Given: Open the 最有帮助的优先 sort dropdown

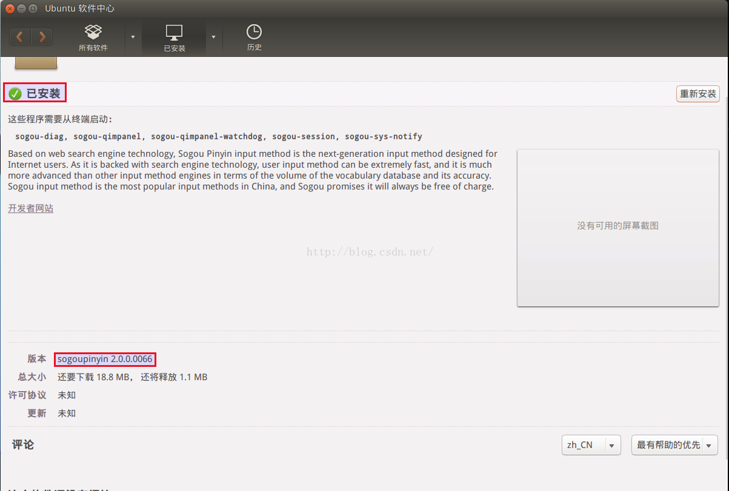Looking at the screenshot, I should click(674, 445).
